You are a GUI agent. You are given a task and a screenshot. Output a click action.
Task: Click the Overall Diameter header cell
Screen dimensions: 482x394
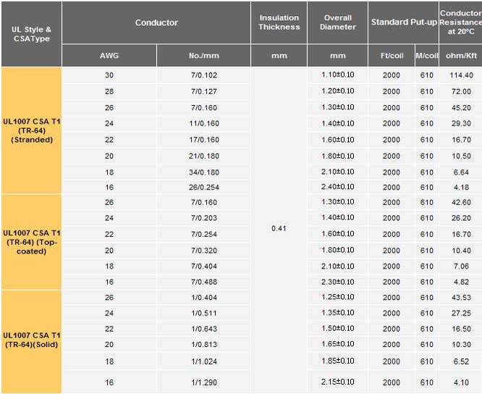pyautogui.click(x=337, y=22)
